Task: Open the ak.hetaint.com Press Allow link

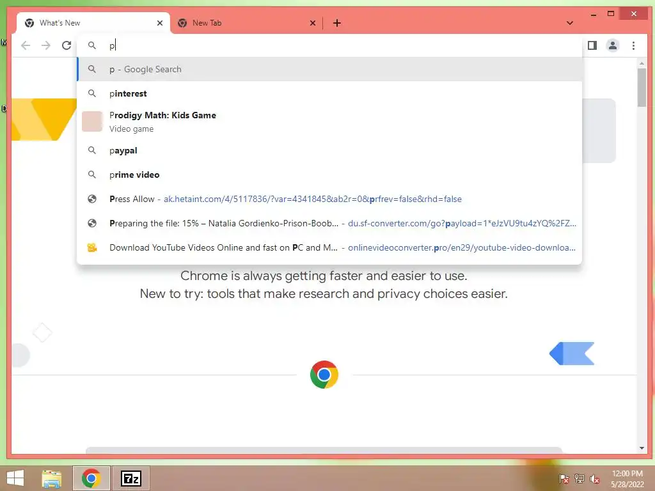Action: 329,199
